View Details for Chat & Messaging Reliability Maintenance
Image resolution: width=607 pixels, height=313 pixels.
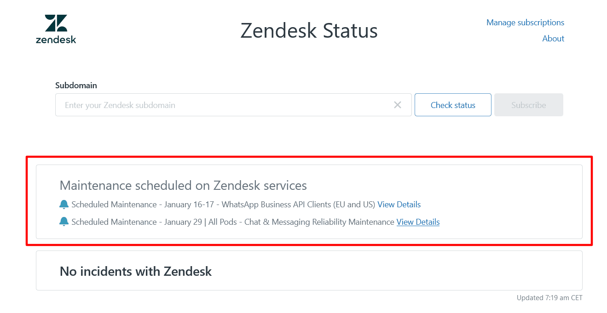click(x=418, y=222)
